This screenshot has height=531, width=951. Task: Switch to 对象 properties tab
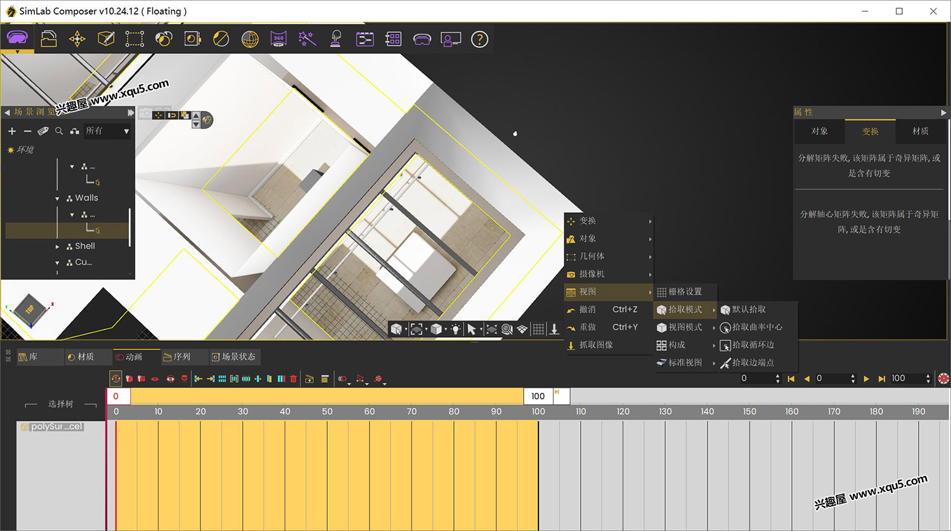[820, 131]
